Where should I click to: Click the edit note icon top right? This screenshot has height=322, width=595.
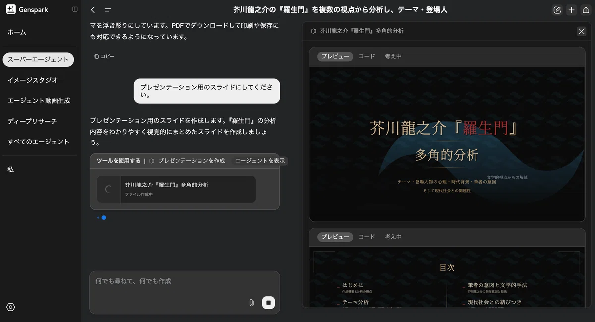coord(557,10)
